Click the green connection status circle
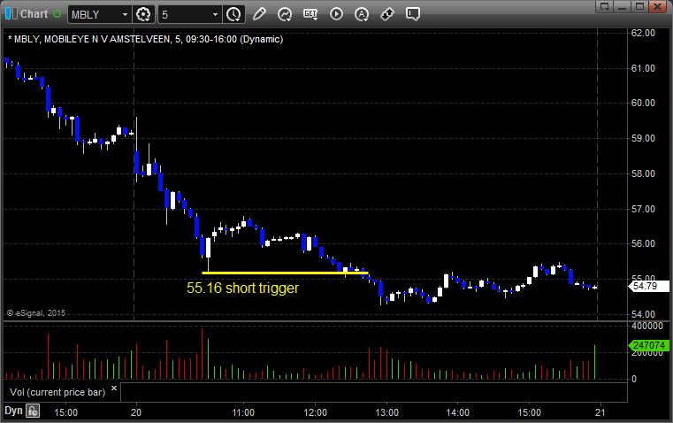 (57, 14)
